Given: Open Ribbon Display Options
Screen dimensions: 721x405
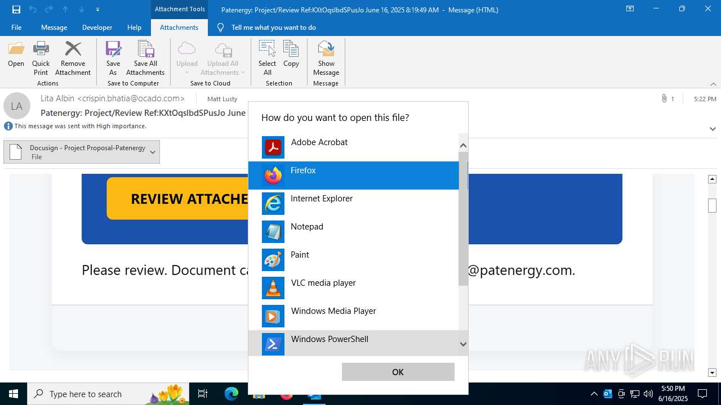Looking at the screenshot, I should click(630, 9).
